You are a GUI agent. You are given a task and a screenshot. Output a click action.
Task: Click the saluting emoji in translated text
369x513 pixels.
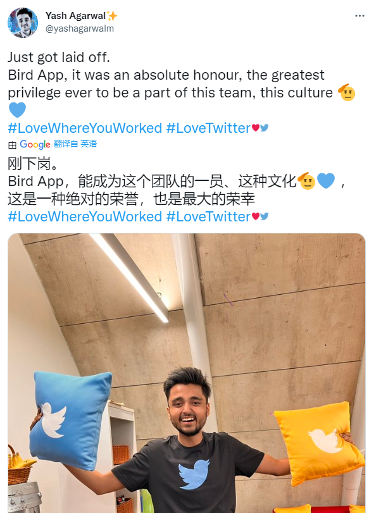307,181
